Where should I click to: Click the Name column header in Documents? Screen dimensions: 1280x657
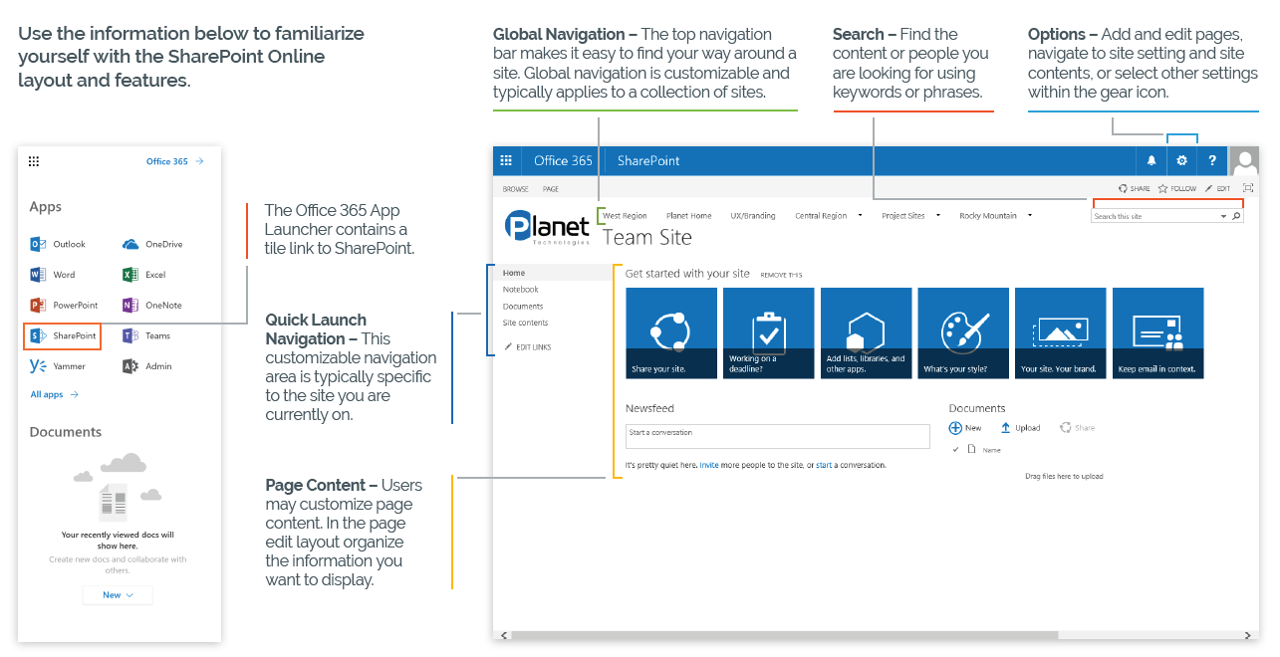coord(991,450)
